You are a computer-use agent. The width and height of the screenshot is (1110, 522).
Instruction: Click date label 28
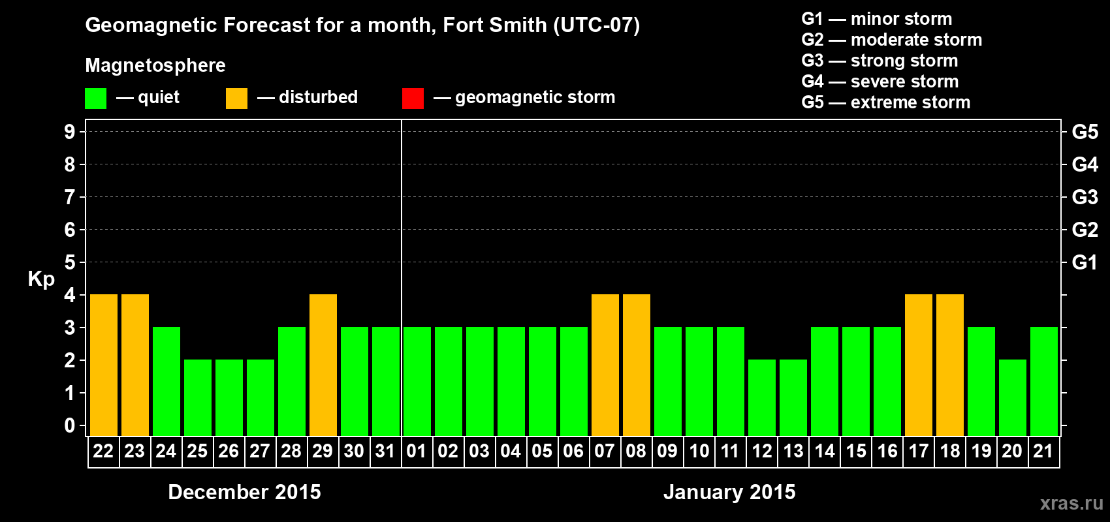point(291,451)
